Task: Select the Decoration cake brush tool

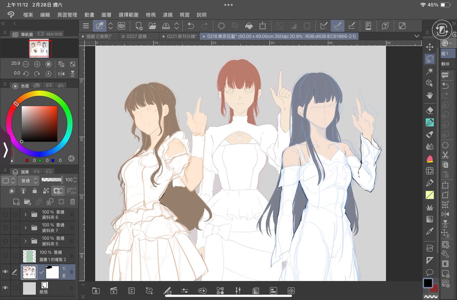Action: click(430, 159)
